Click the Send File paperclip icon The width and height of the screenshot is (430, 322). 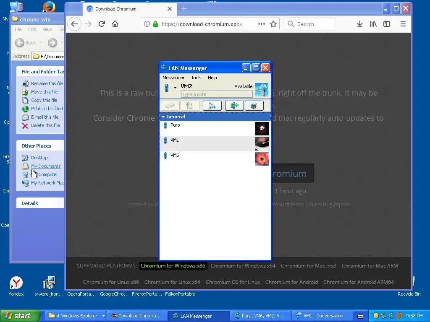[x=190, y=106]
